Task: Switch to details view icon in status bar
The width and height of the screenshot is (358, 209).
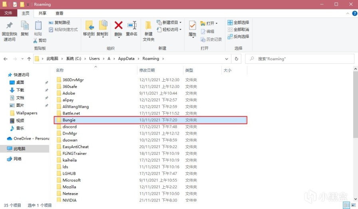Action: pyautogui.click(x=346, y=205)
